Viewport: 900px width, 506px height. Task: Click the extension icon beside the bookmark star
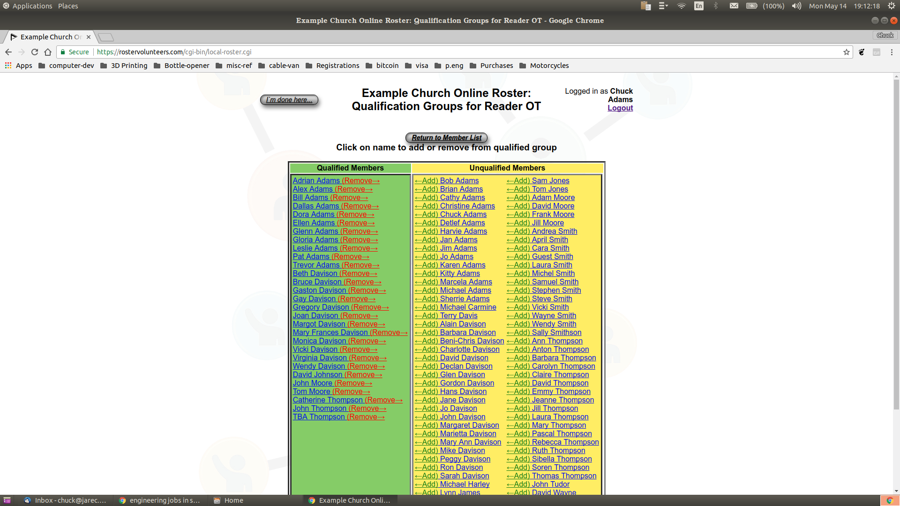(862, 52)
